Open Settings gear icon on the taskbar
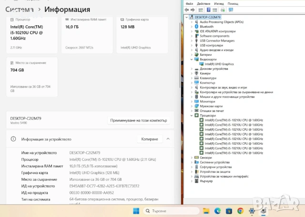The image size is (305, 217). point(252,211)
